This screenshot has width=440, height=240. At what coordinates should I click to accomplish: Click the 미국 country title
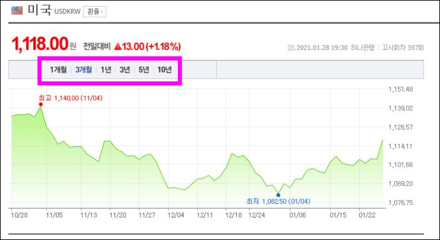pyautogui.click(x=39, y=10)
